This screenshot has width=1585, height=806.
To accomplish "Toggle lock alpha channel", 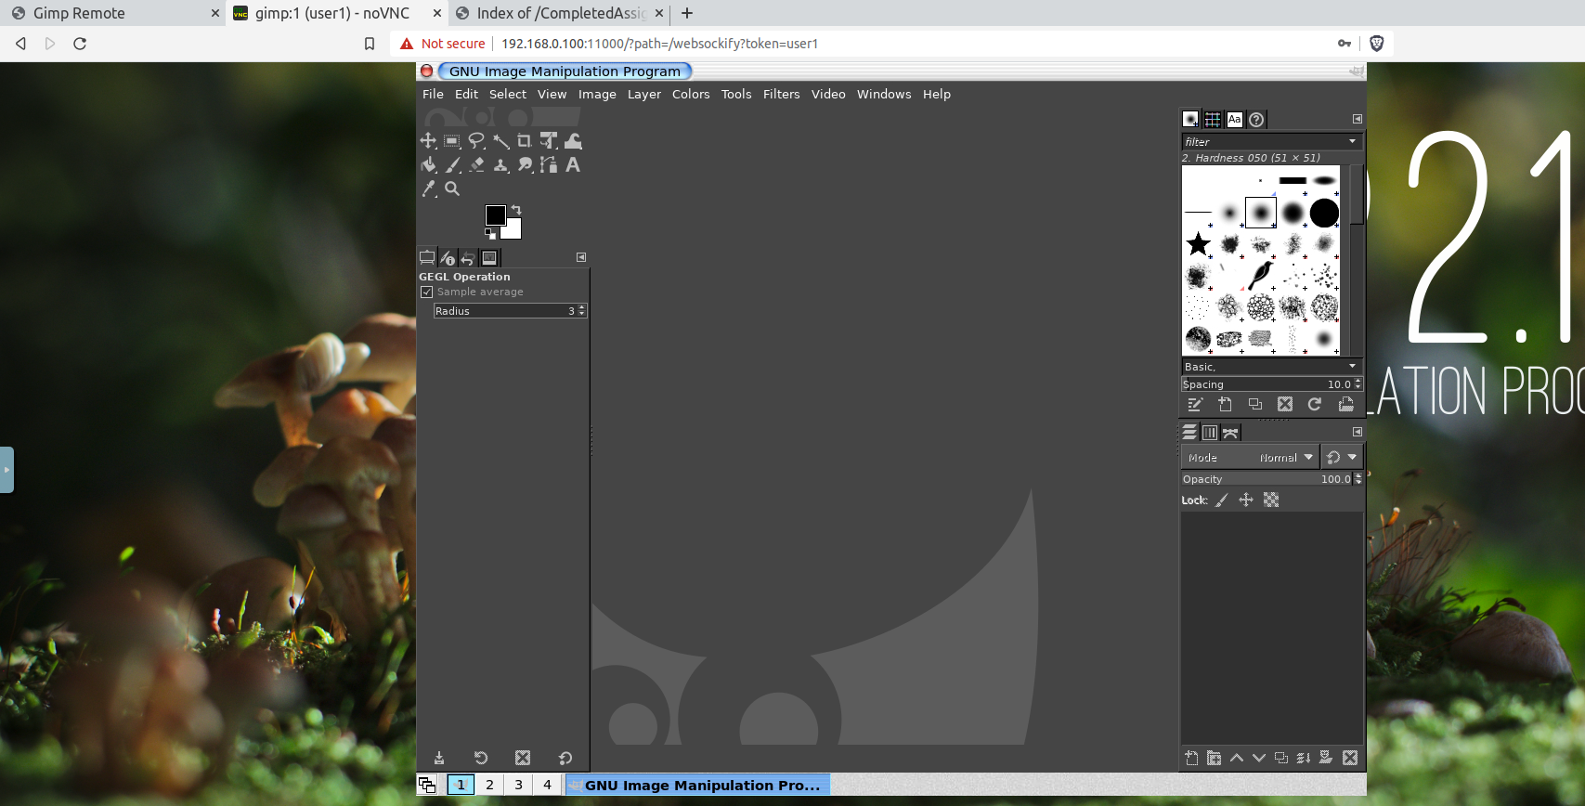I will (1271, 500).
